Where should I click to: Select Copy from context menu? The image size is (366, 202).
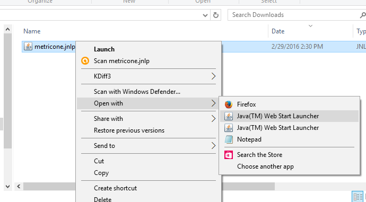pyautogui.click(x=149, y=173)
